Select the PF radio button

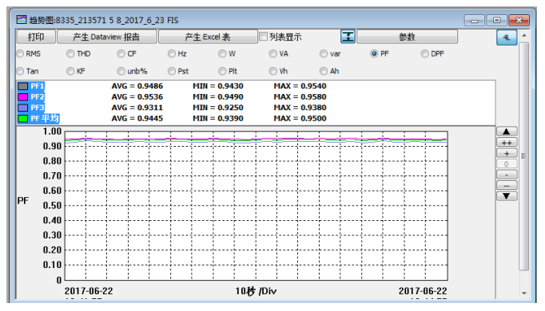point(374,53)
